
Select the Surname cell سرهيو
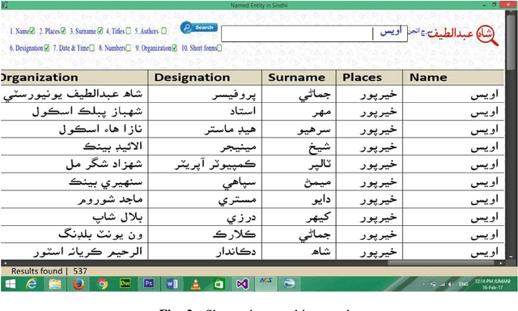pos(299,130)
